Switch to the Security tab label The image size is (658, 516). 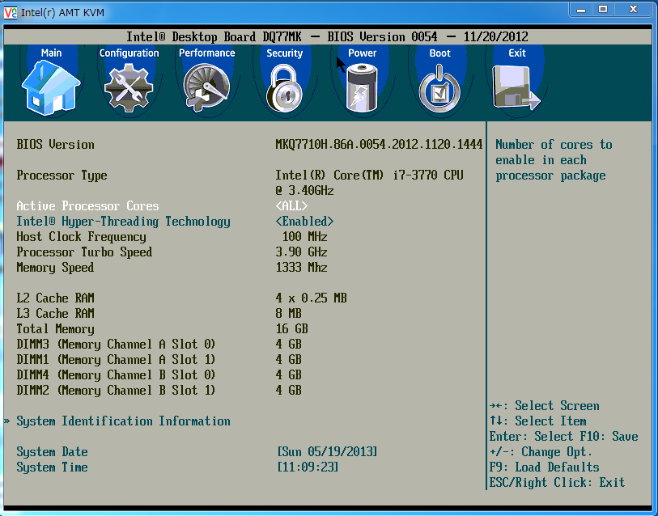tap(284, 53)
